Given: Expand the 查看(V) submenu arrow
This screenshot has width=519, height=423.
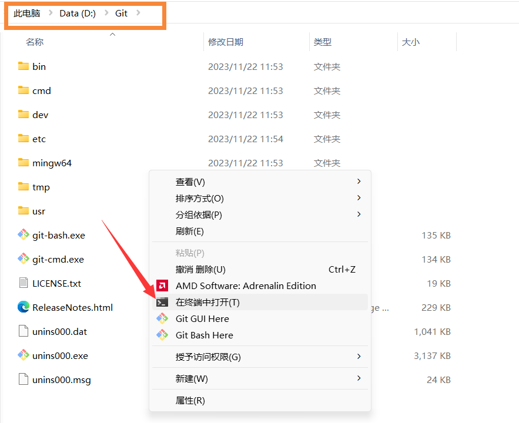Looking at the screenshot, I should coord(359,181).
